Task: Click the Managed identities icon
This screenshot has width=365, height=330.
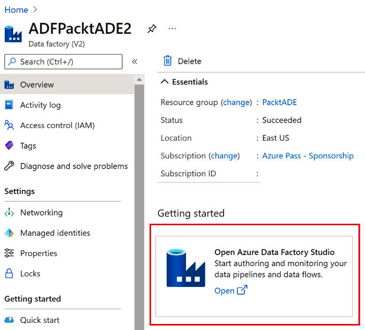Action: 9,233
